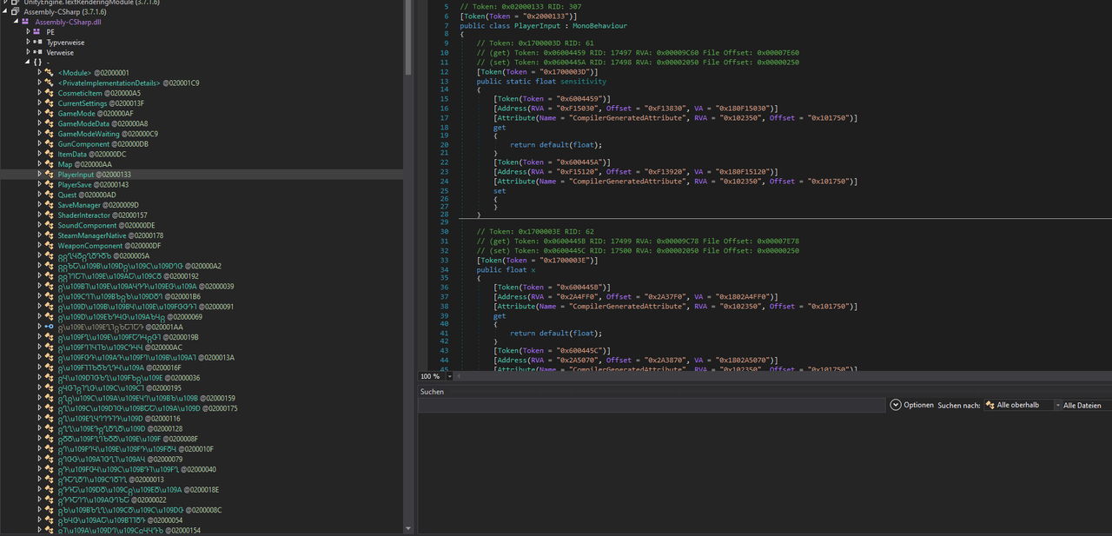Screen dimensions: 1112x536
Task: Expand the Verweise node
Action: tap(29, 52)
